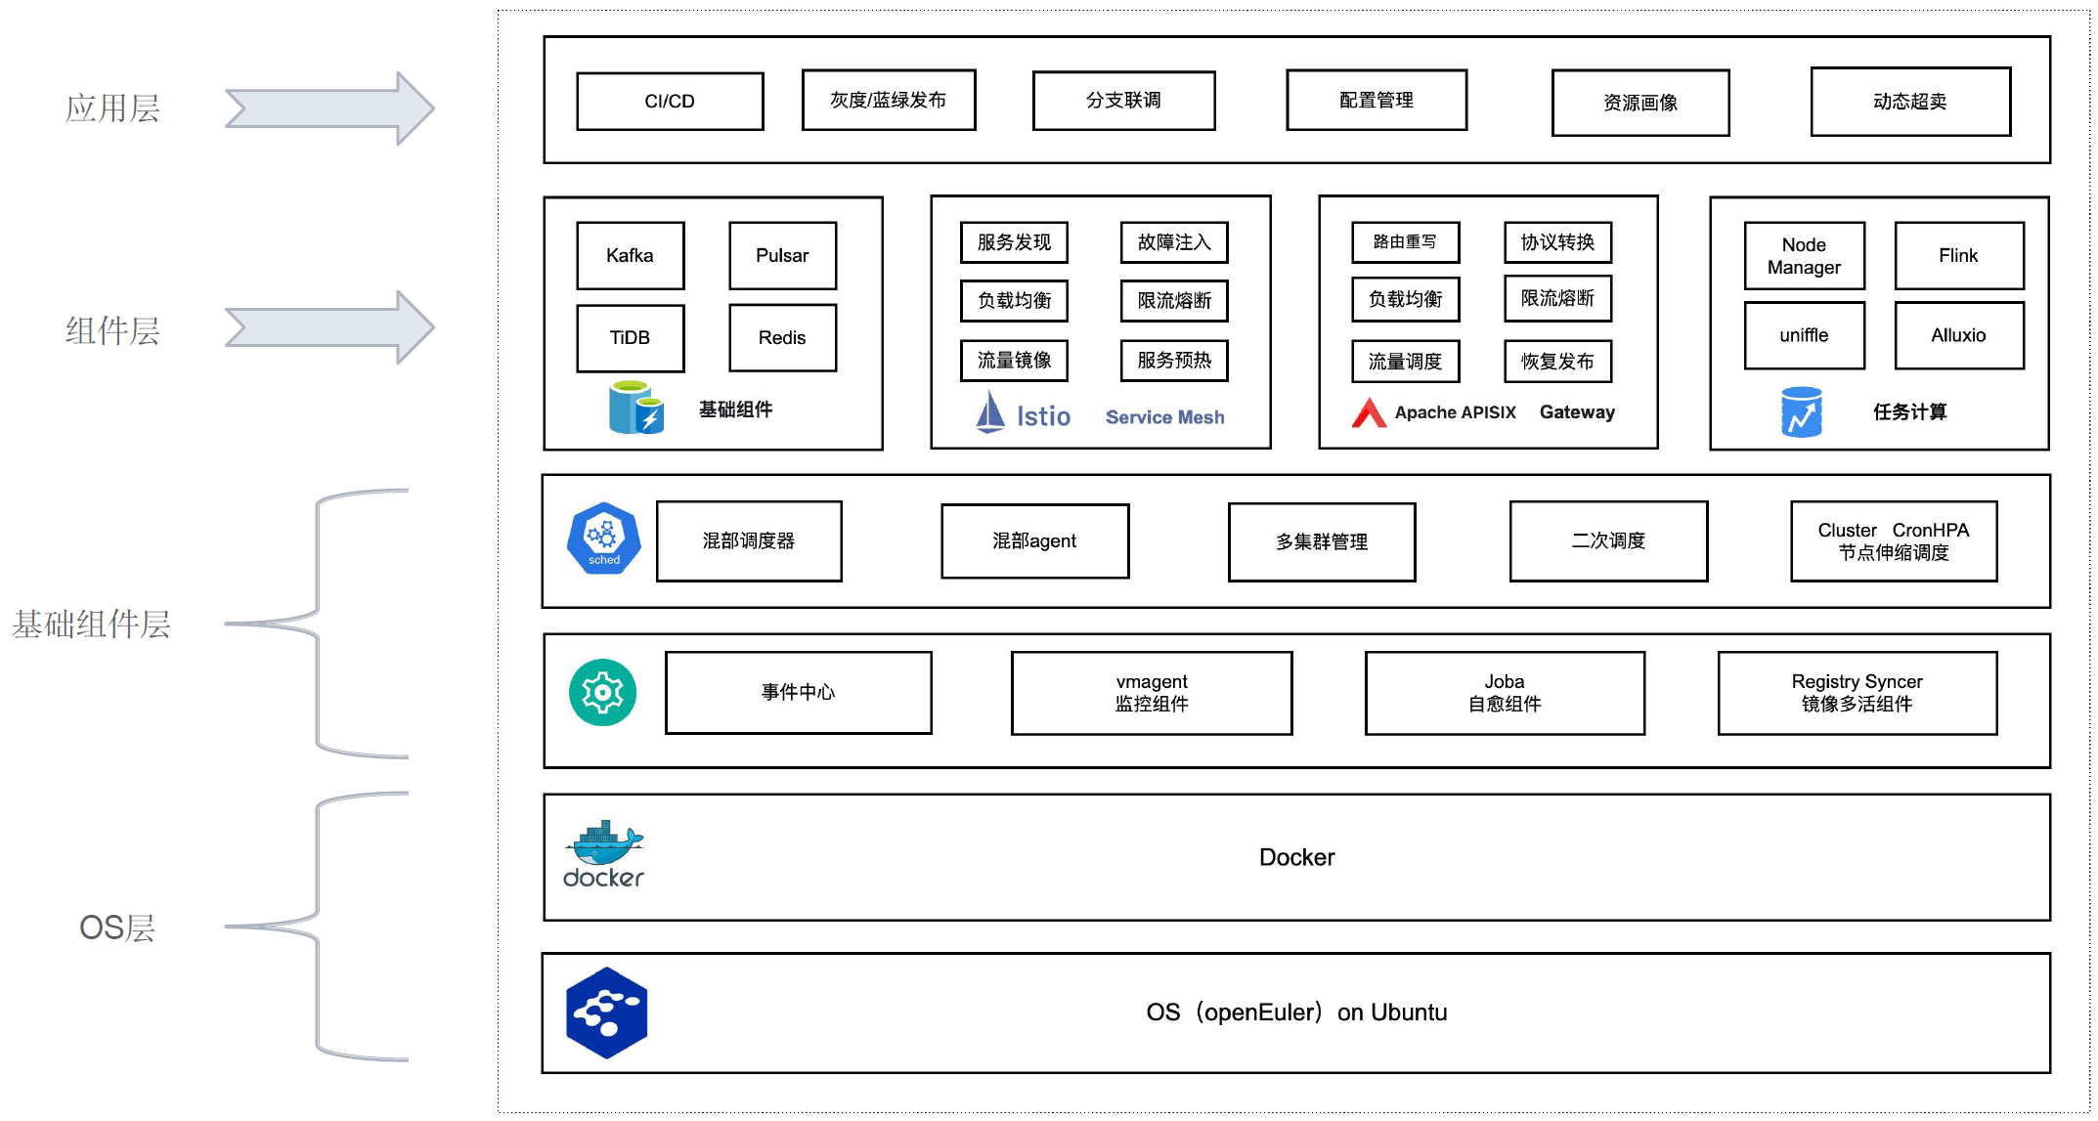Select the CI/CD box

(x=670, y=101)
